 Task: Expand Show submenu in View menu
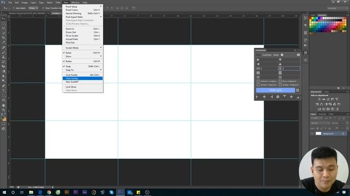tap(83, 56)
